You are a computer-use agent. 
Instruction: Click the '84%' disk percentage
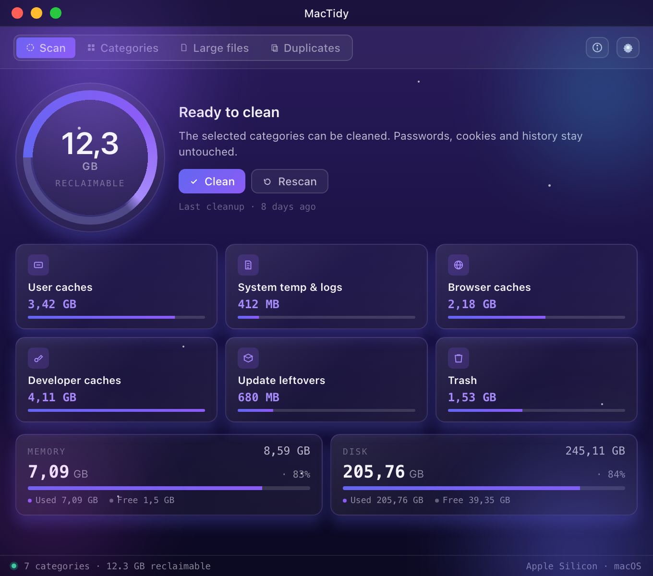tap(617, 474)
